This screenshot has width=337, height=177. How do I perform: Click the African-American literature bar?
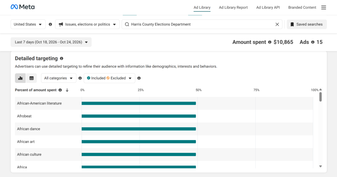[139, 103]
